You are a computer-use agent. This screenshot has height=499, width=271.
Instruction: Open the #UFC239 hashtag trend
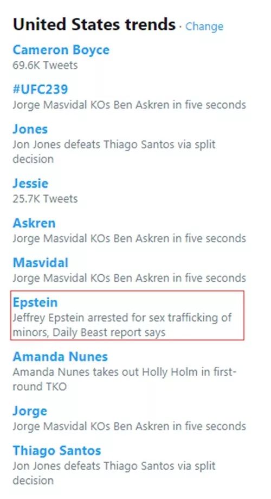point(40,89)
